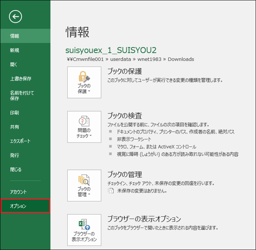Open 共有 from the sidebar

tap(25, 127)
